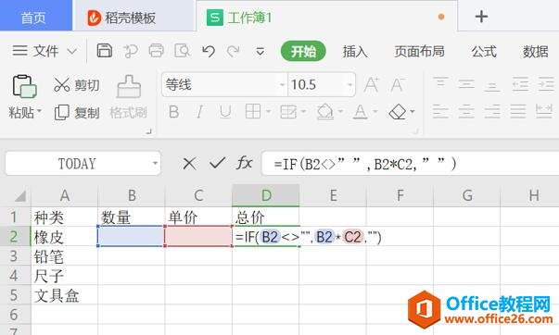Open Name Box dropdown TODAY
Screen dimensions: 559x335
[x=155, y=164]
